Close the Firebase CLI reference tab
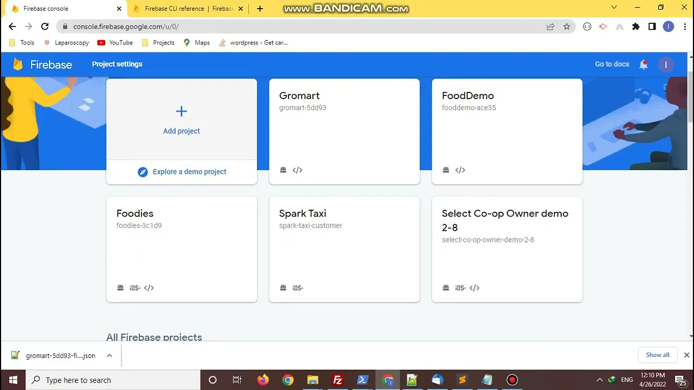Image resolution: width=694 pixels, height=390 pixels. (241, 9)
